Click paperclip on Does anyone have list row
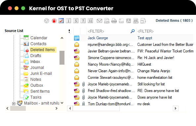This screenshot has width=196, height=126. [83, 97]
